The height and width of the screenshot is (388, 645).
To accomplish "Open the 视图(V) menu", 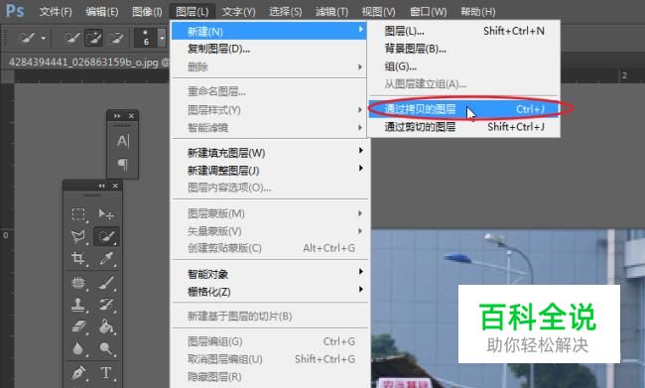I will (378, 12).
